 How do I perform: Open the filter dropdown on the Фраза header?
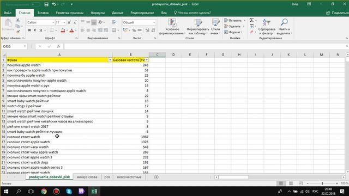pyautogui.click(x=110, y=60)
